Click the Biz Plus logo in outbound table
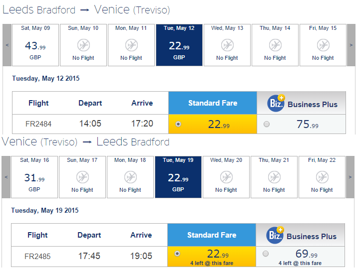Viewport: 357px width, 269px height. coord(276,103)
